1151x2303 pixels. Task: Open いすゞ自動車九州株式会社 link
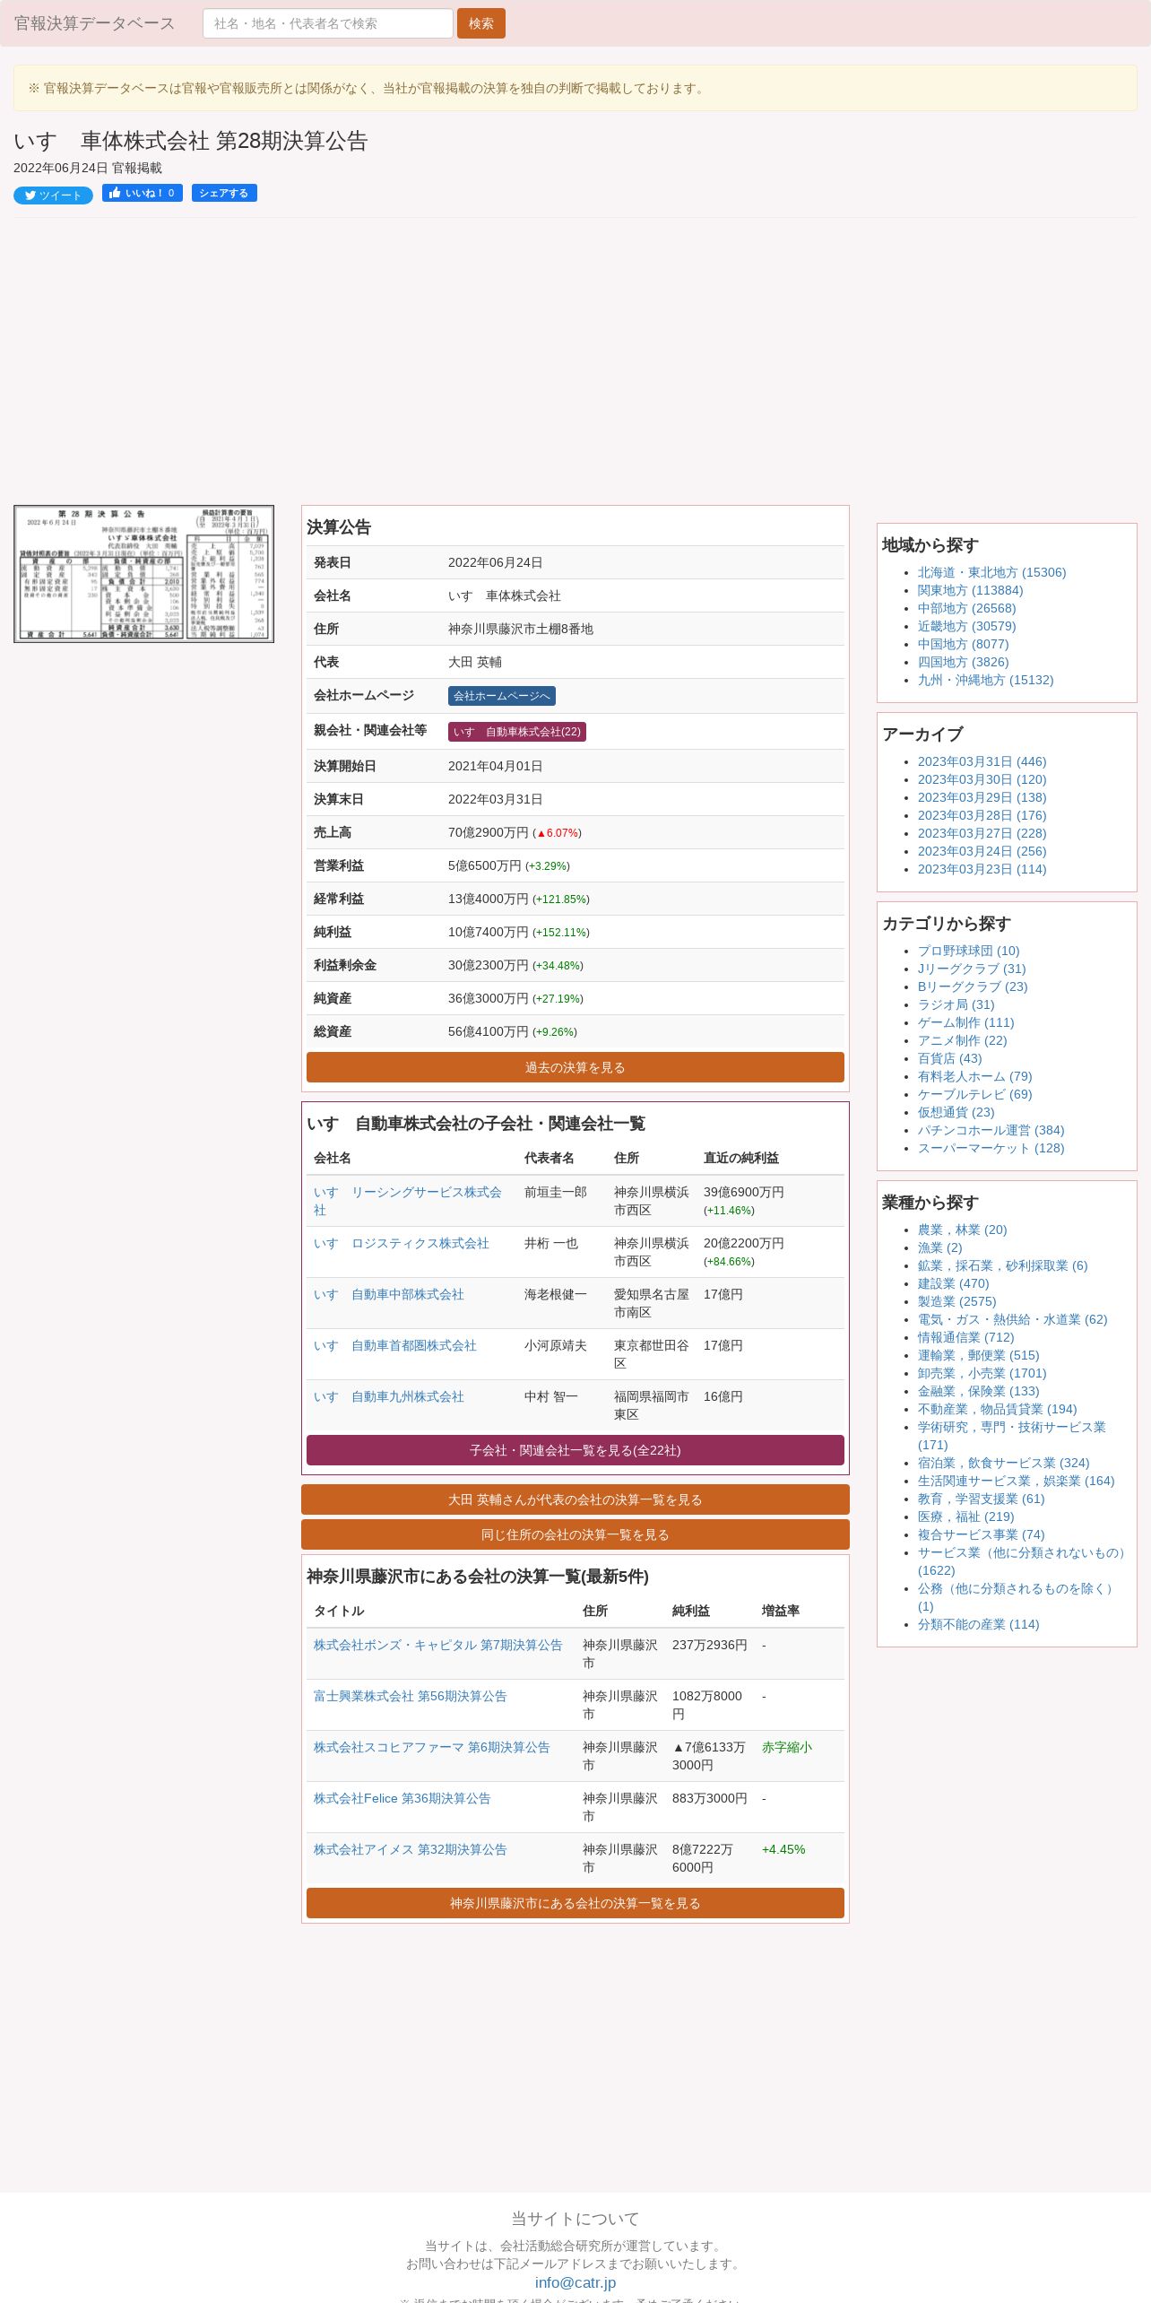[x=389, y=1396]
